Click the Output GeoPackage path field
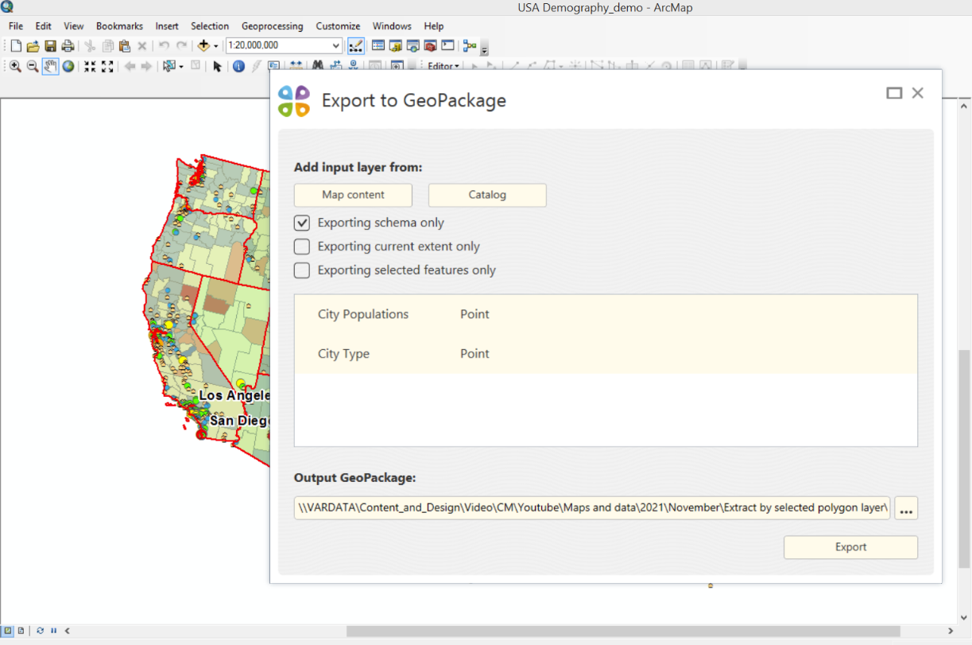Viewport: 972px width, 645px height. [x=592, y=507]
